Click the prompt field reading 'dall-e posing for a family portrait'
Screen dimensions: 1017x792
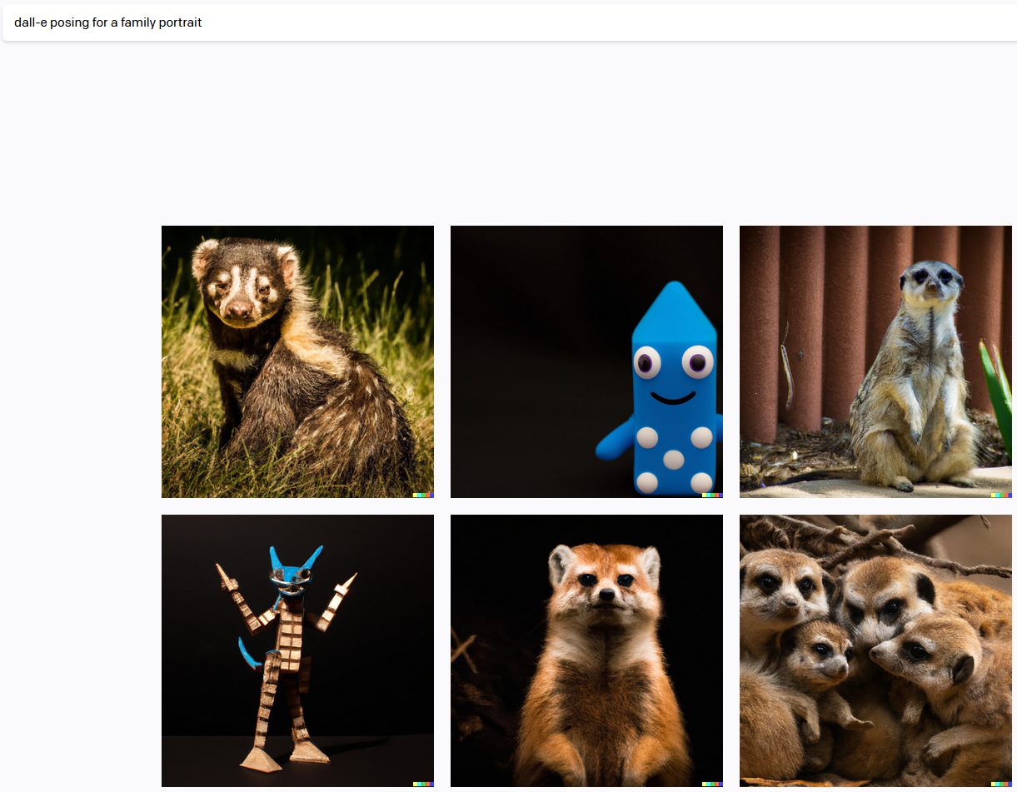[509, 22]
